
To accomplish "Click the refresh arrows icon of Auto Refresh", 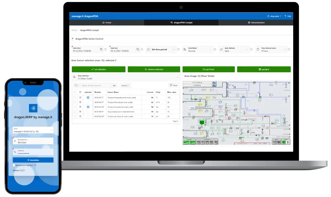I will pos(221,50).
